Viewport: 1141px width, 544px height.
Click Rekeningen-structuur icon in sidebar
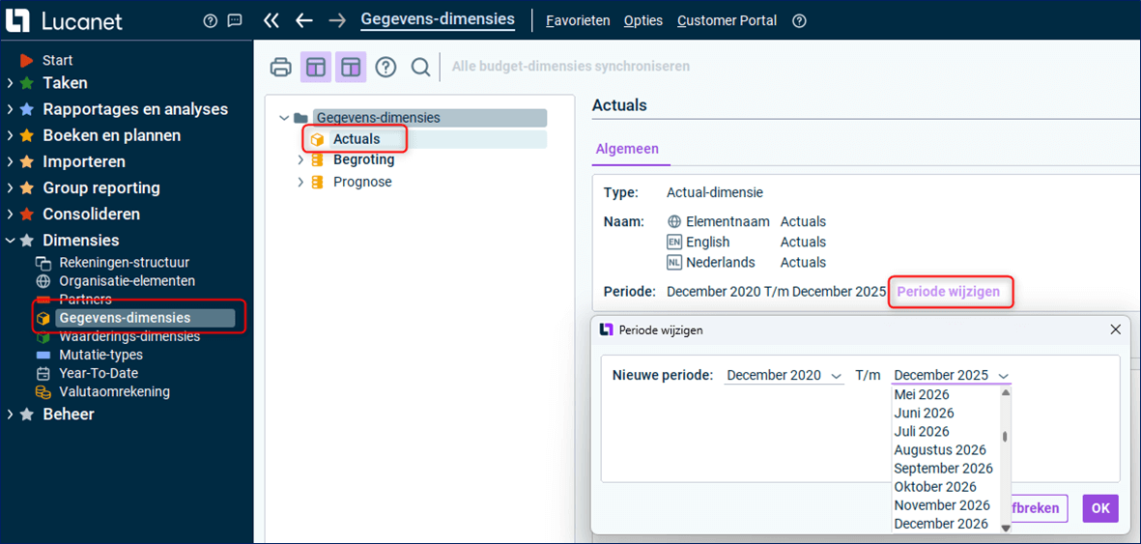pos(43,263)
